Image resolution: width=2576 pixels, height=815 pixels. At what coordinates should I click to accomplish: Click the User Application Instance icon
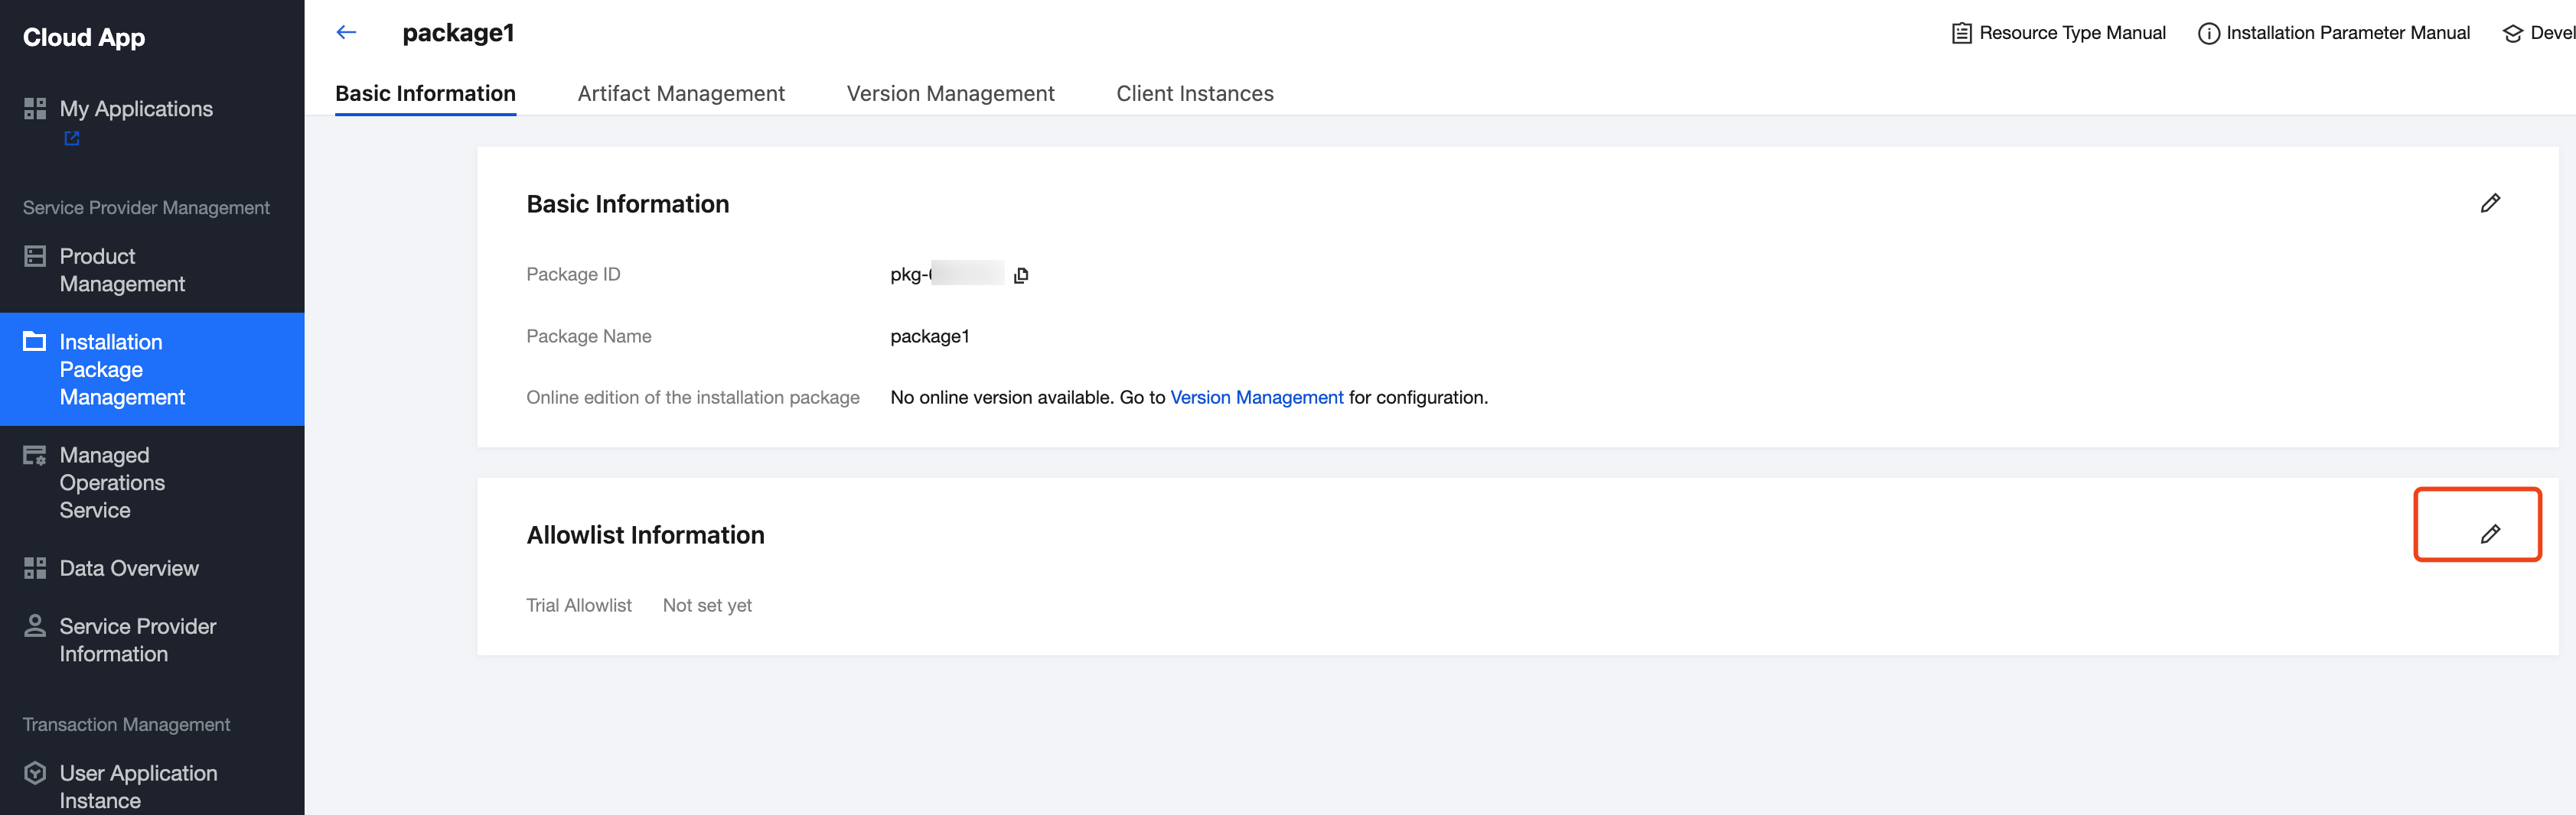tap(35, 773)
